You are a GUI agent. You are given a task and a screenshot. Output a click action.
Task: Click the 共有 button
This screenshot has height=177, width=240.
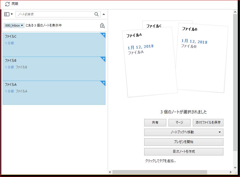tap(155, 123)
